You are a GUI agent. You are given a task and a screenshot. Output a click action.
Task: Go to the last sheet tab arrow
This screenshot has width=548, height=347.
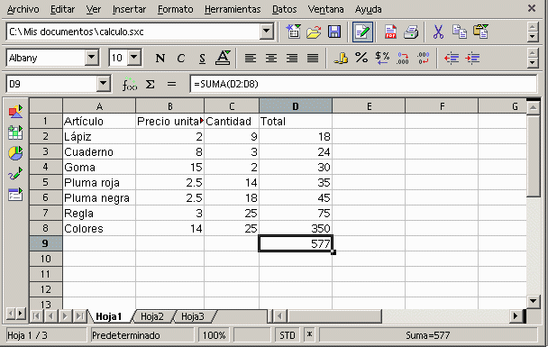click(79, 316)
